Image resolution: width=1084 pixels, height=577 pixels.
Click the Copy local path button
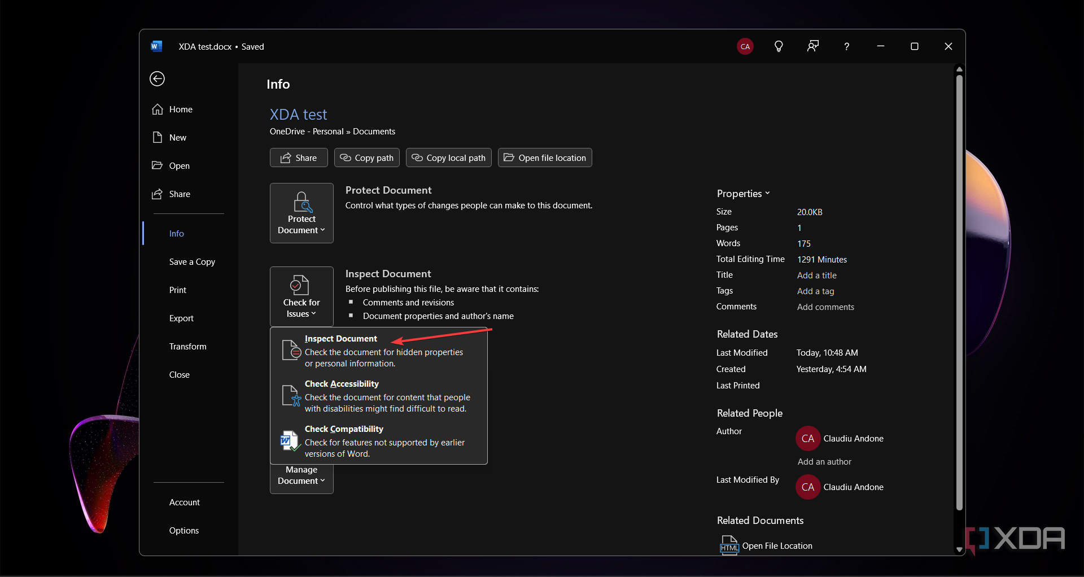coord(449,158)
